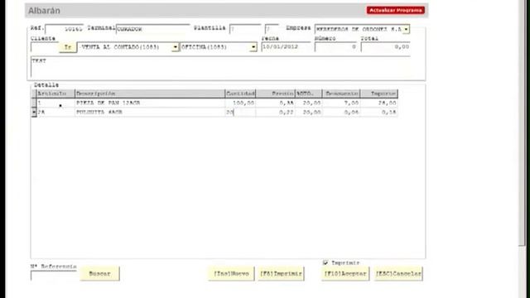Click the [Ins]Nuevo button
Image resolution: width=530 pixels, height=298 pixels.
click(x=232, y=273)
